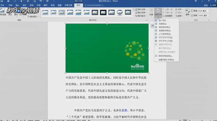Expand the picture styles gallery
The width and height of the screenshot is (217, 121).
tap(133, 16)
